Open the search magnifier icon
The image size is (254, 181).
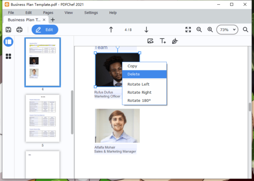click(246, 30)
